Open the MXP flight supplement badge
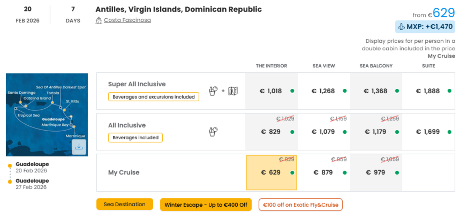Screen dimensions: 460x219 pyautogui.click(x=425, y=27)
